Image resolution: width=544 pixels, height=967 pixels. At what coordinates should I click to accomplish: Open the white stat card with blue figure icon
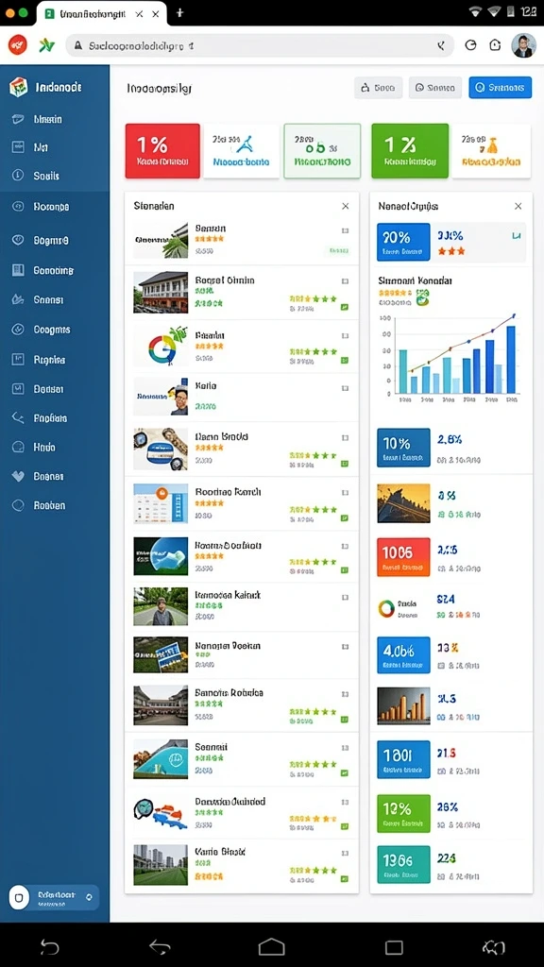(x=241, y=151)
